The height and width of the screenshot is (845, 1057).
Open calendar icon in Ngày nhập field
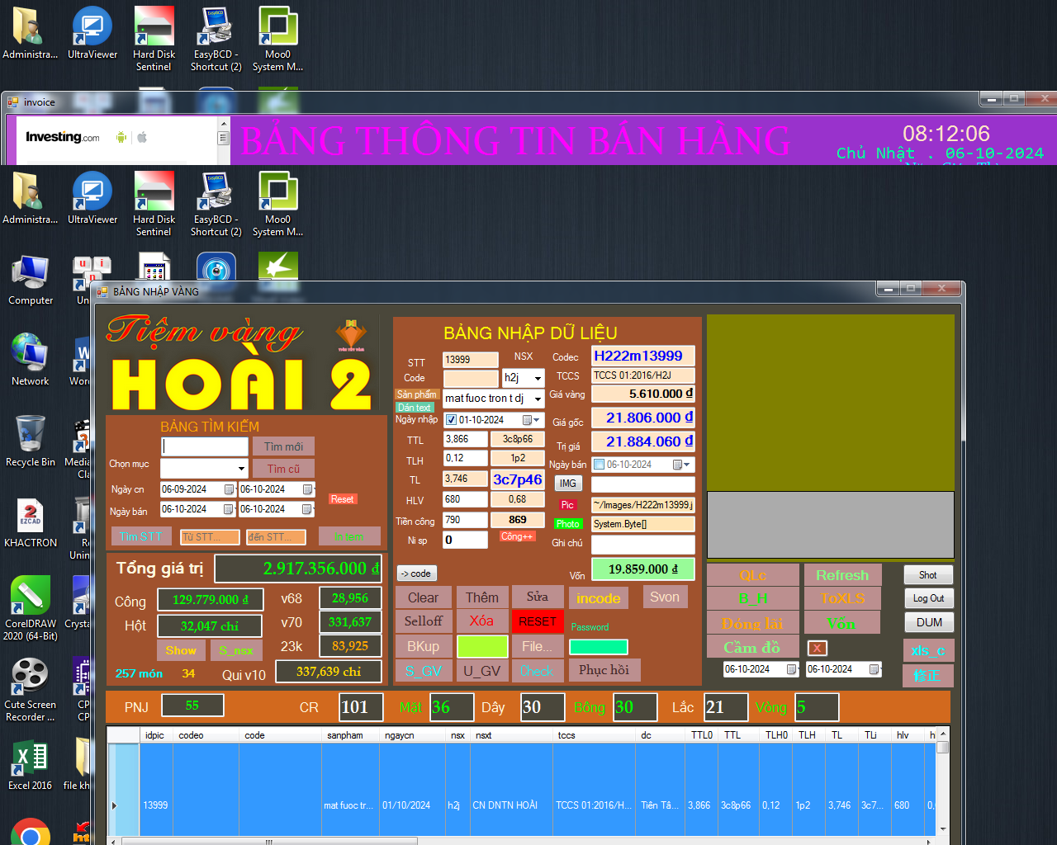[527, 420]
